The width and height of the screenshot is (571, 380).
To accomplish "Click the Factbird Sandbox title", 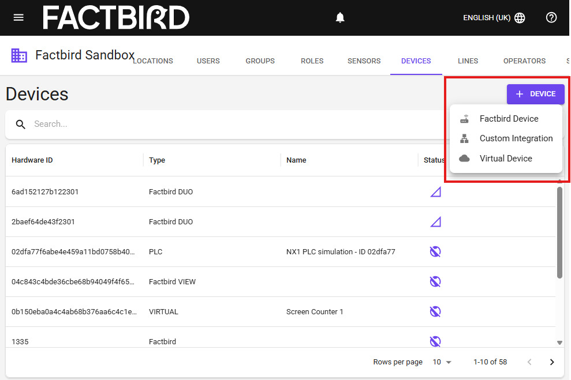I will tap(85, 55).
